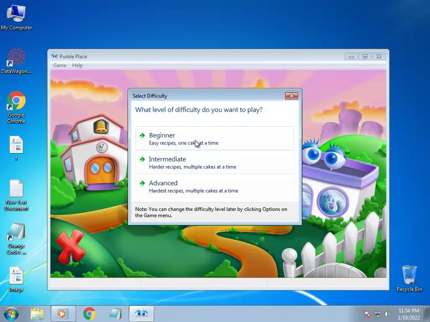Click the schoolhouse in Purble Place

click(94, 153)
